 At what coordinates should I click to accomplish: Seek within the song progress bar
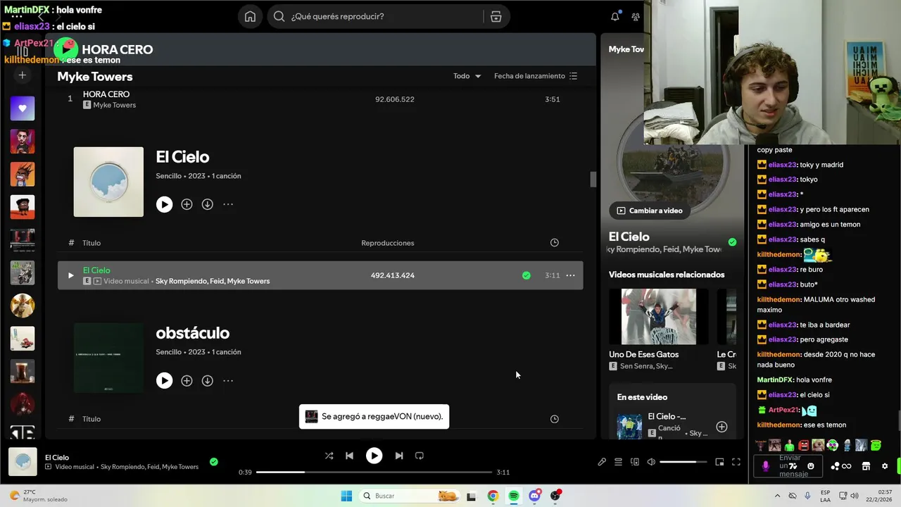374,472
